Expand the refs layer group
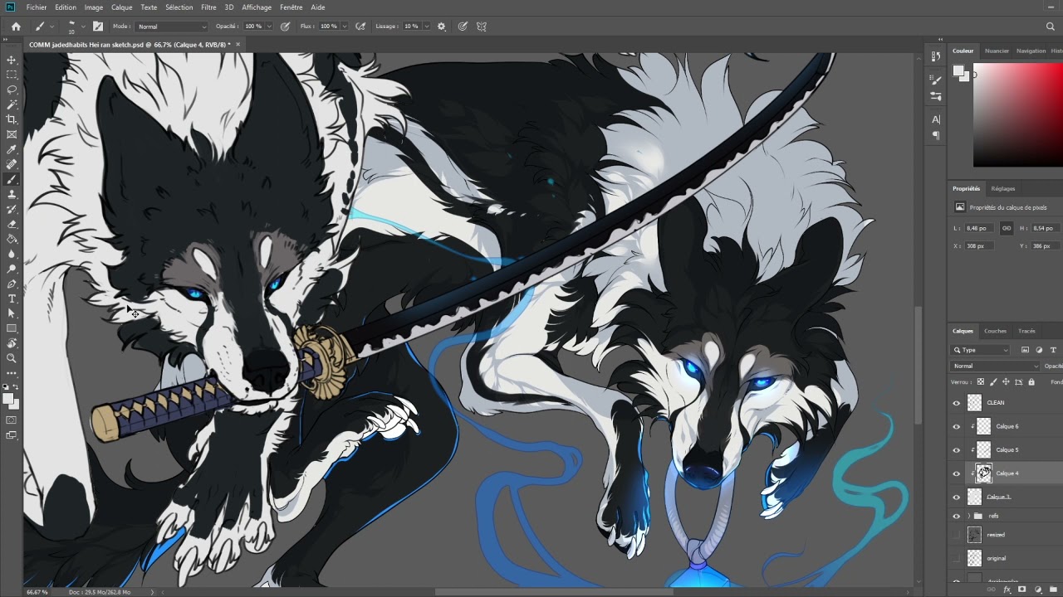Screen dimensions: 1063x597 click(968, 516)
